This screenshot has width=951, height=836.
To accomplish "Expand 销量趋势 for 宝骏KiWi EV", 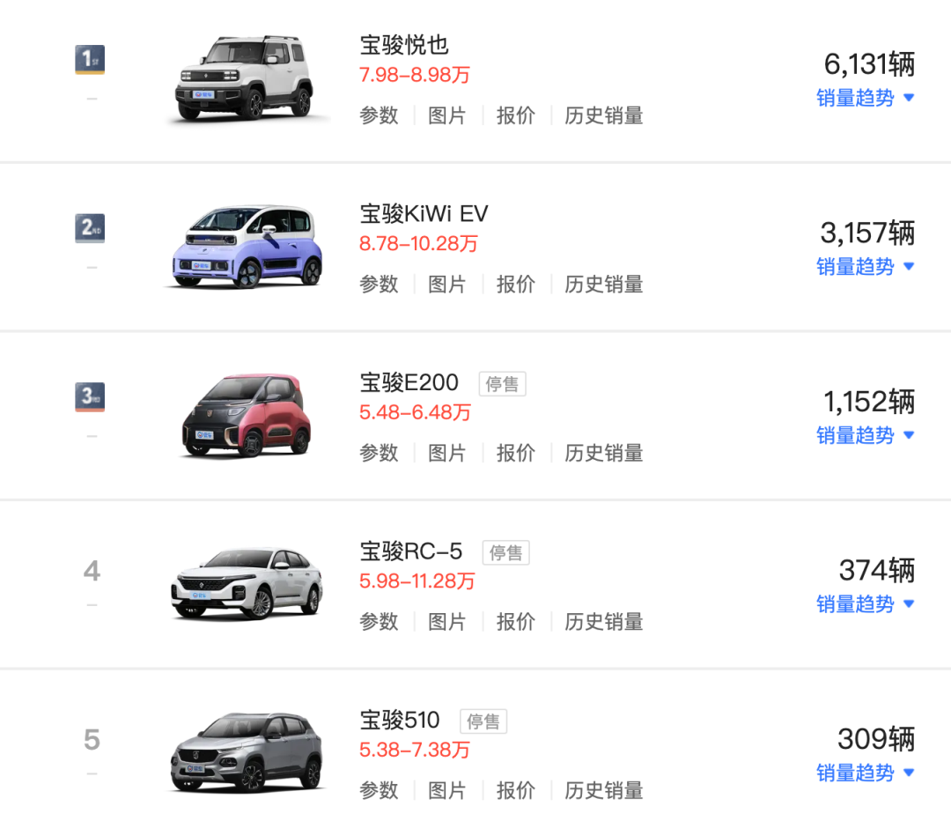I will pos(865,266).
